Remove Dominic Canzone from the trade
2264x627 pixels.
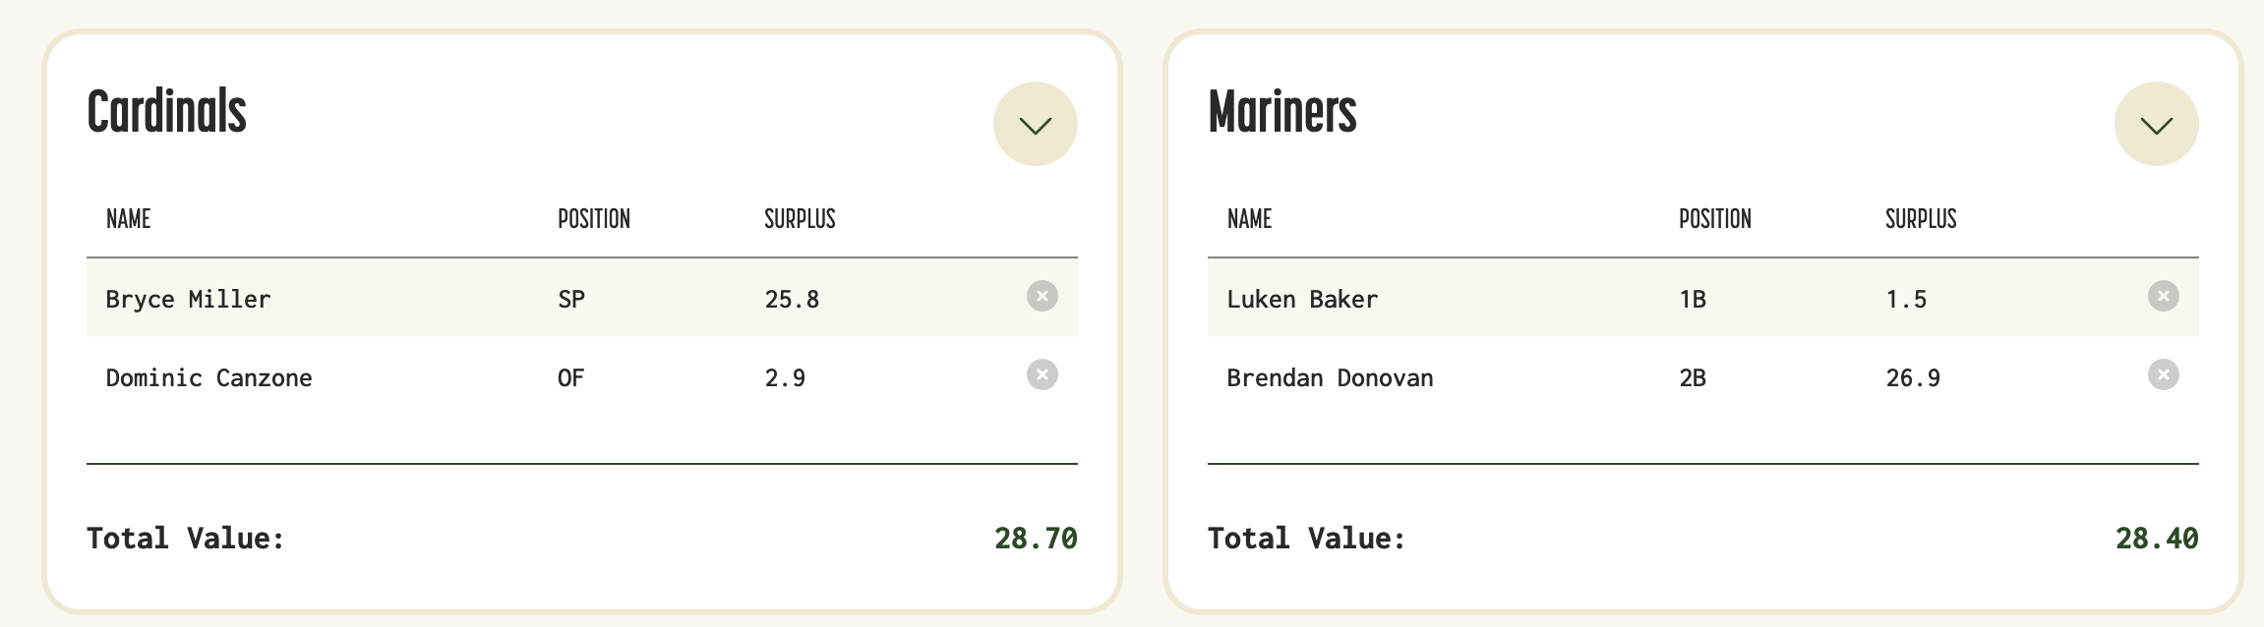click(x=1042, y=374)
